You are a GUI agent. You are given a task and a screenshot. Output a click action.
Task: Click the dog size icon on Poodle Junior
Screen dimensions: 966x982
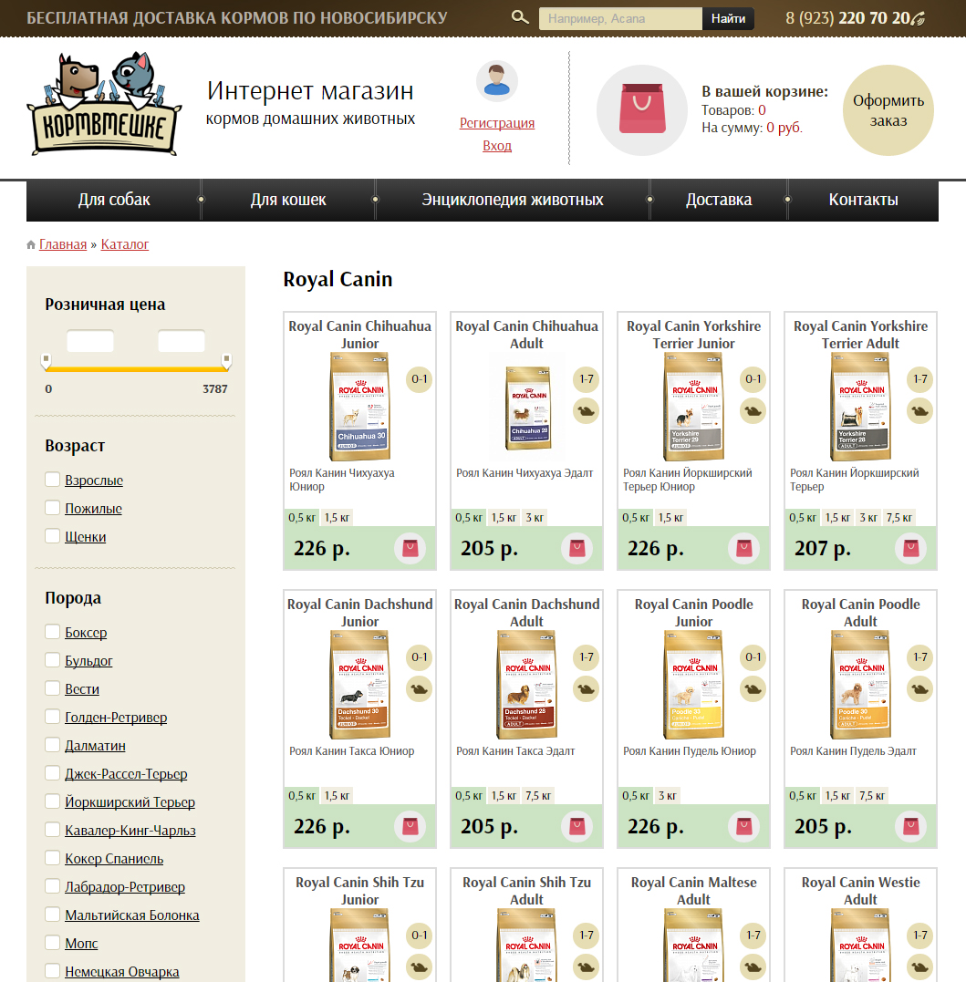pyautogui.click(x=753, y=689)
